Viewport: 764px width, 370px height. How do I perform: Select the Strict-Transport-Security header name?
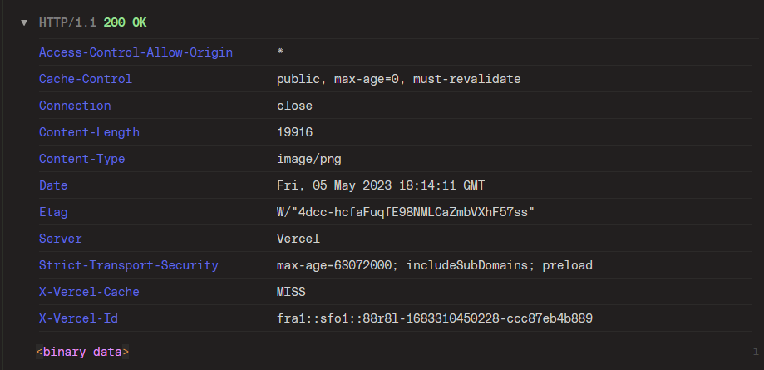[129, 265]
